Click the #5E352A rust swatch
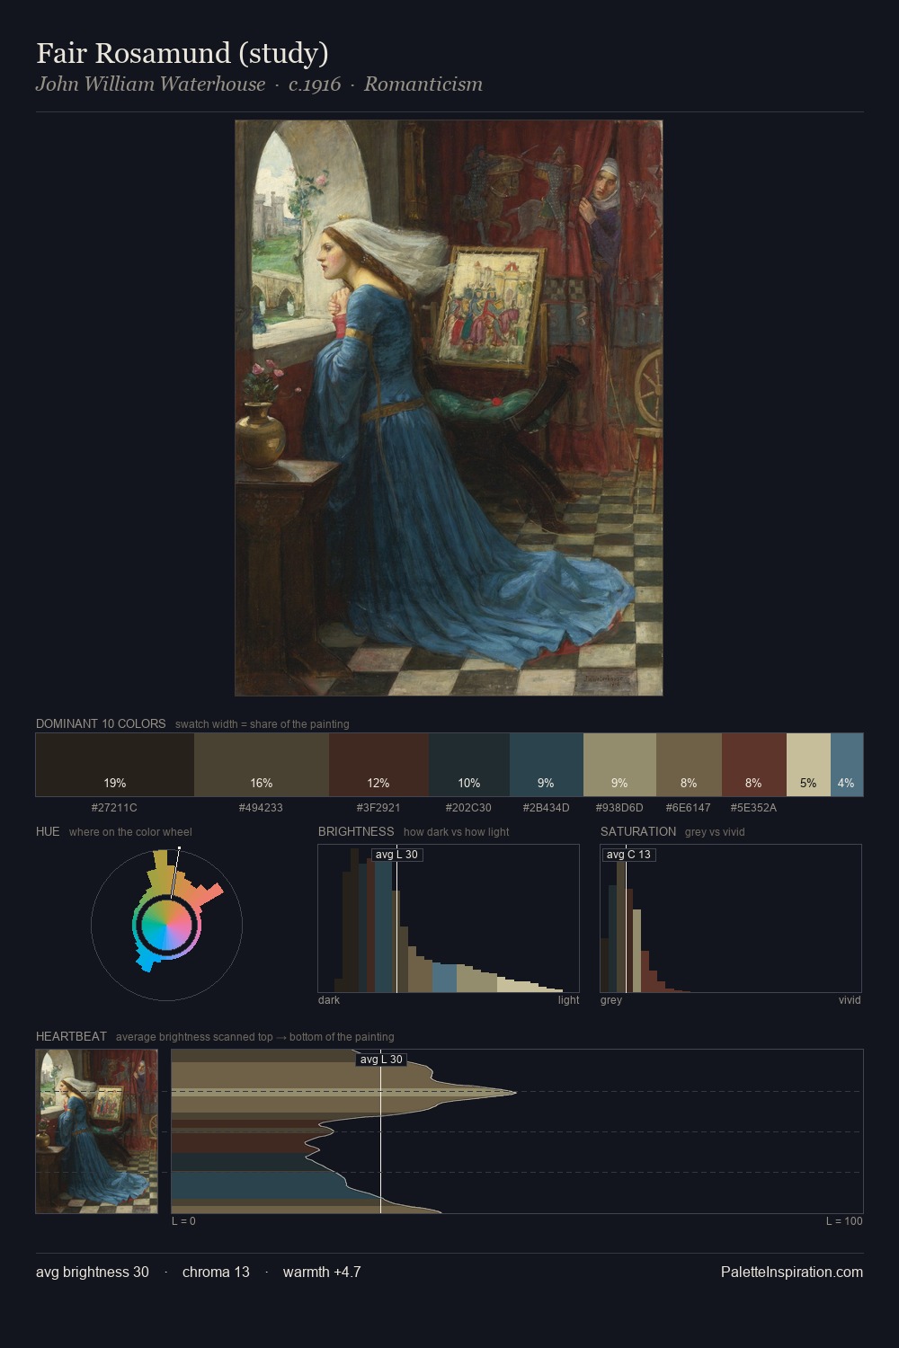899x1348 pixels. (x=754, y=765)
